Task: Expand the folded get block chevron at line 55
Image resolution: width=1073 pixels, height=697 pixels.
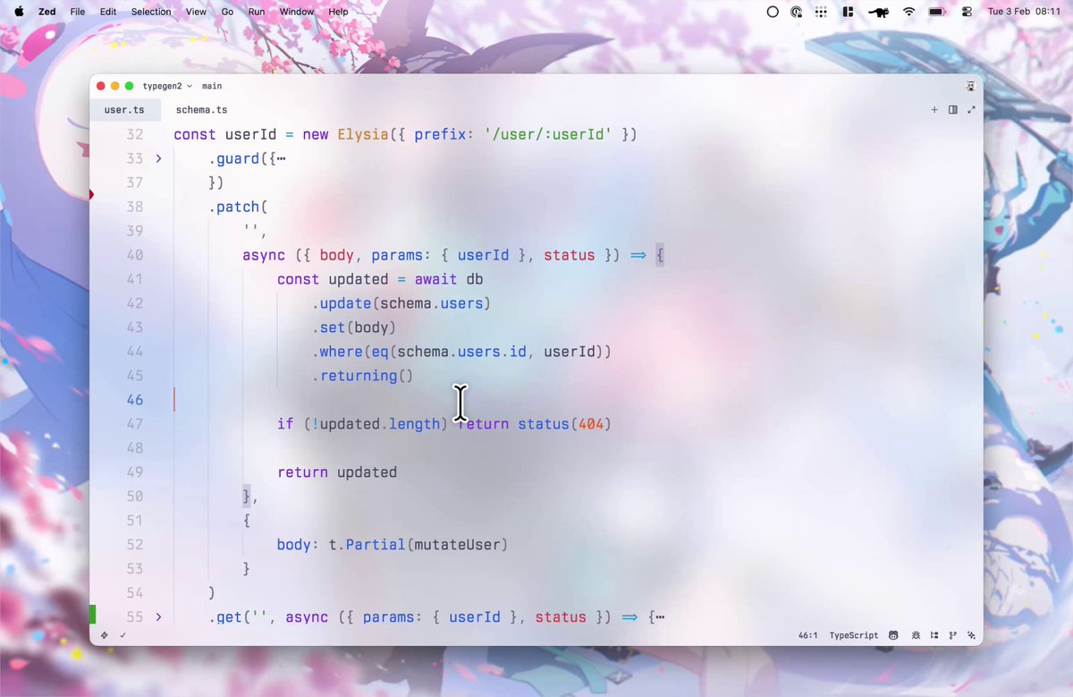Action: coord(158,617)
